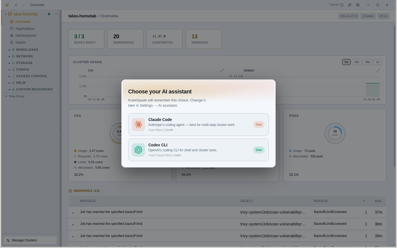Select the 10m time range
The width and height of the screenshot is (397, 248).
(x=357, y=62)
